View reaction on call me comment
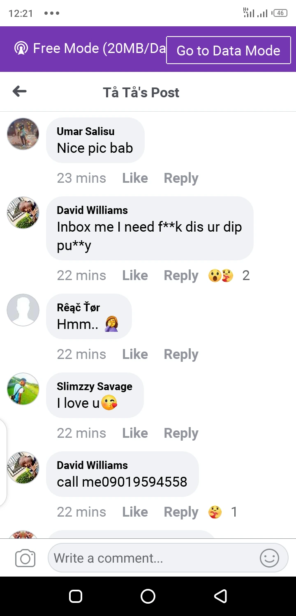296x616 pixels. click(222, 512)
